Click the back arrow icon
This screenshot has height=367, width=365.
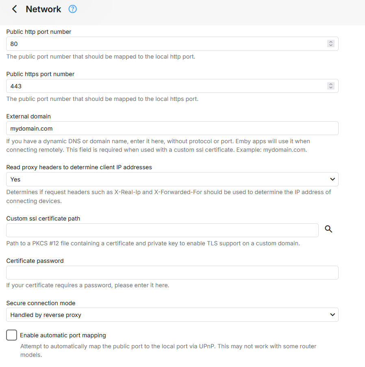coord(15,9)
